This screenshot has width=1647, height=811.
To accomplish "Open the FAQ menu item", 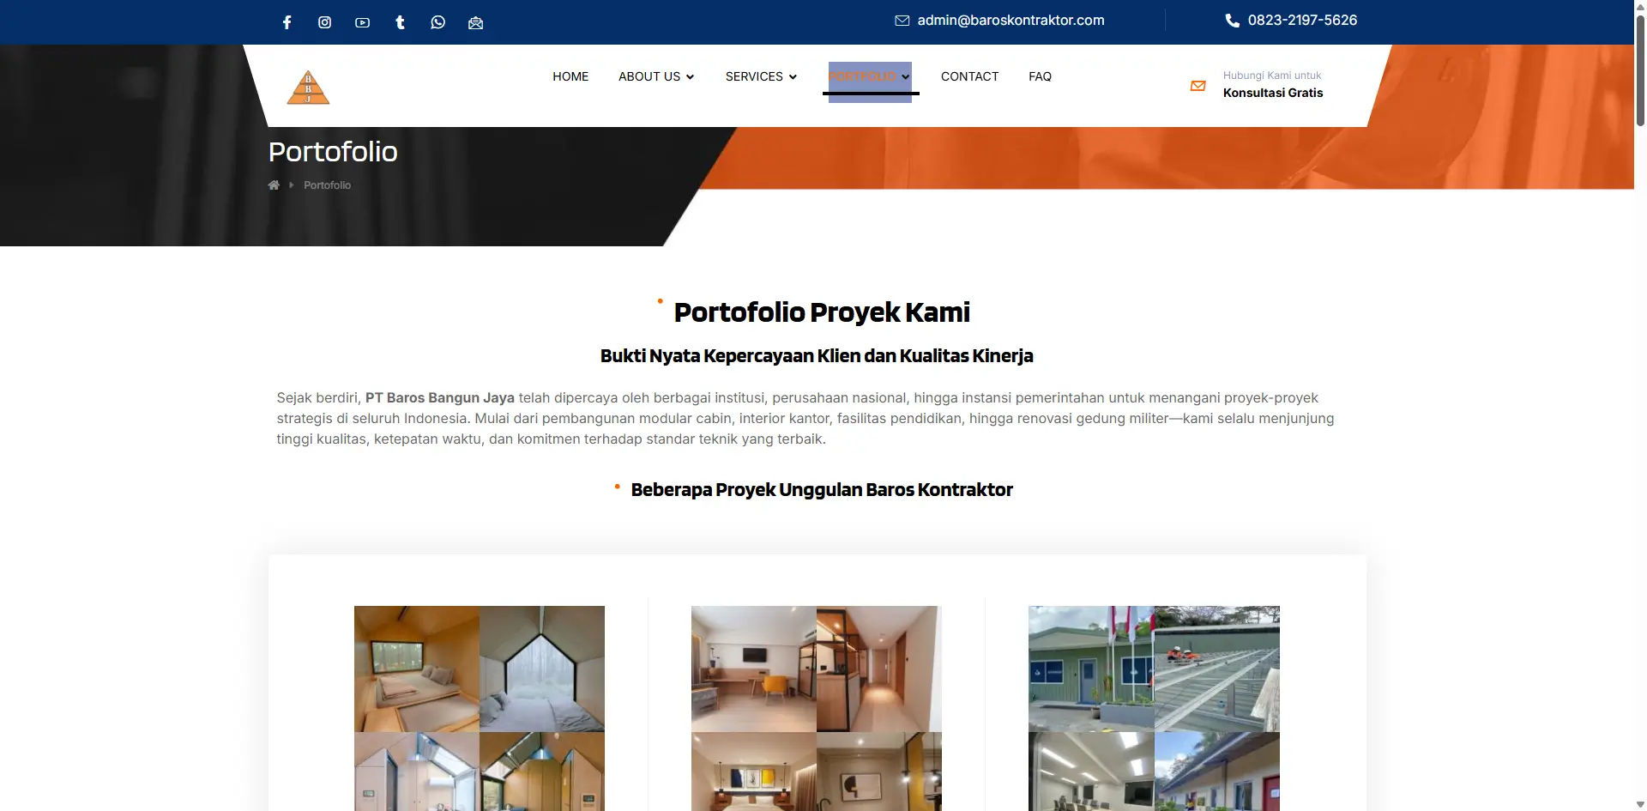I will (x=1040, y=76).
